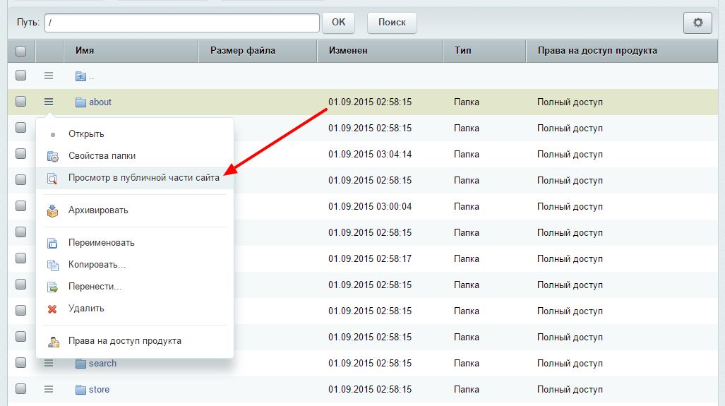
Task: Click the red X delete icon
Action: click(x=52, y=309)
